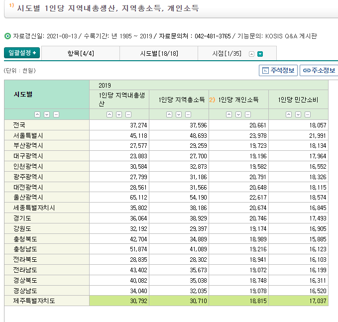The width and height of the screenshot is (338, 322).
Task: Click footnote 1) marker beside the table title
Action: (11, 6)
